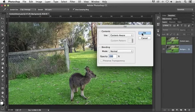The width and height of the screenshot is (195, 112).
Task: Click the Opacity value field in Fill dialog
Action: point(113,56)
